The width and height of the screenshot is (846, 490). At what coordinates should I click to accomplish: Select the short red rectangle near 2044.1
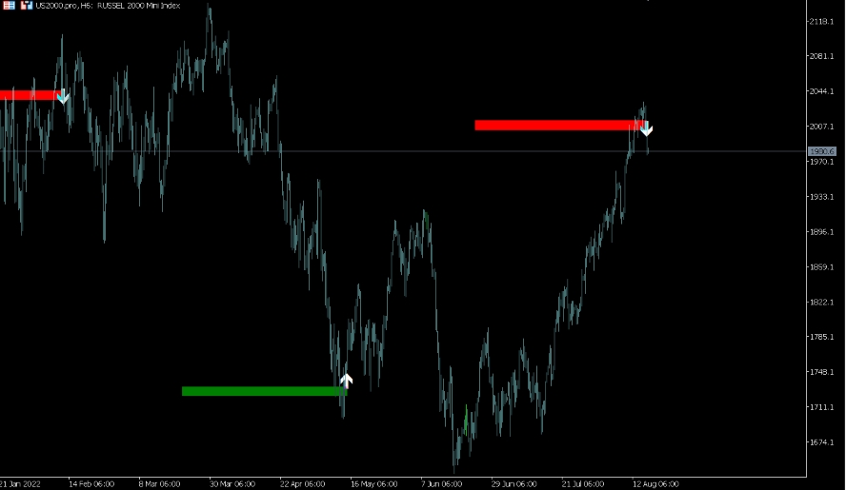30,95
